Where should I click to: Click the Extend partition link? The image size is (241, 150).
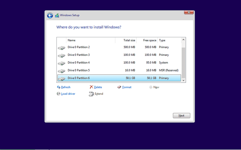click(99, 94)
